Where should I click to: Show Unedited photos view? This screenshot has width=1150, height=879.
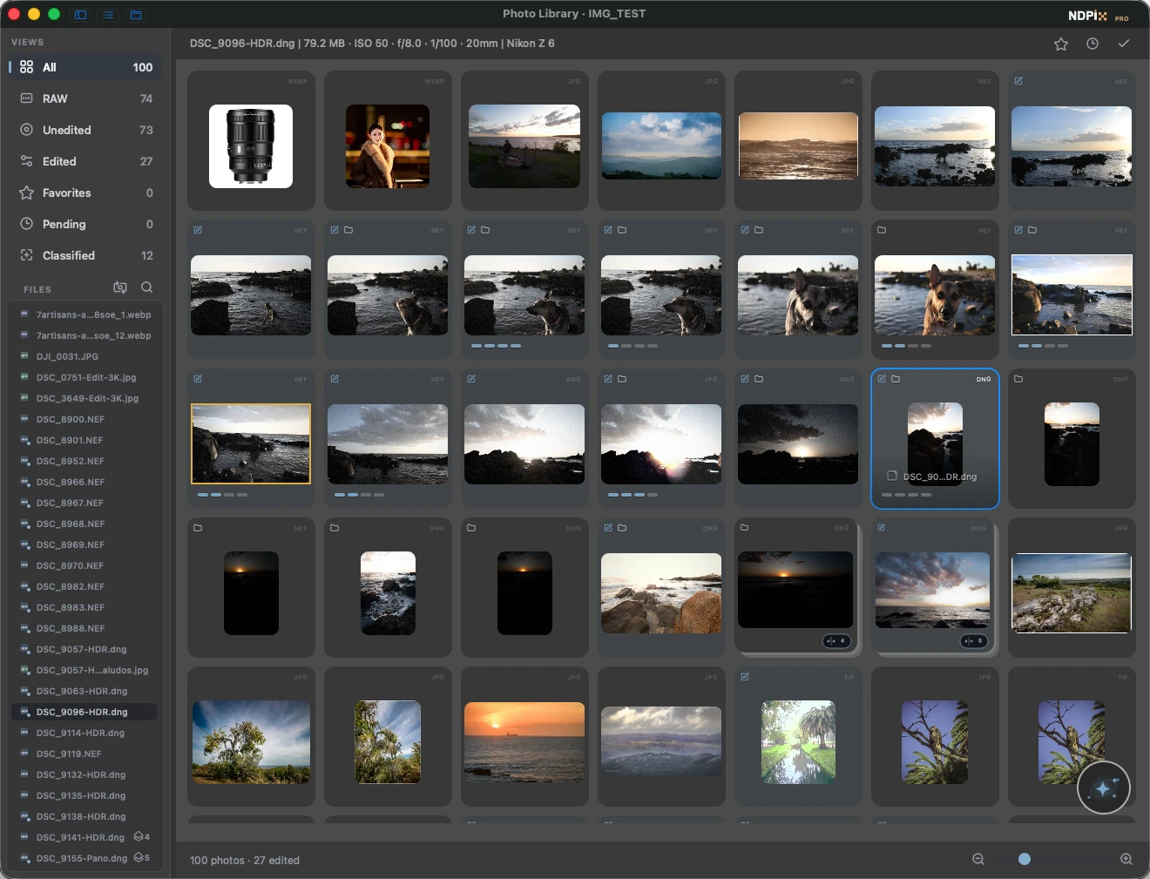coord(85,130)
